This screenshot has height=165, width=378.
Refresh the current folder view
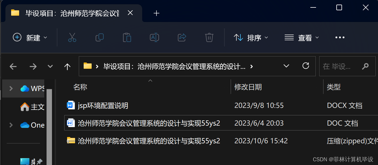[x=306, y=66]
